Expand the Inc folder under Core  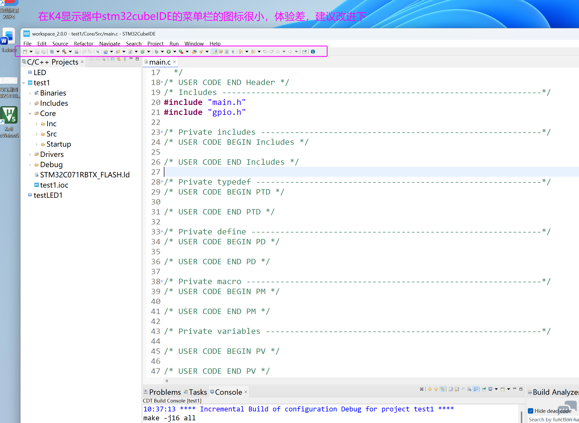(x=37, y=124)
